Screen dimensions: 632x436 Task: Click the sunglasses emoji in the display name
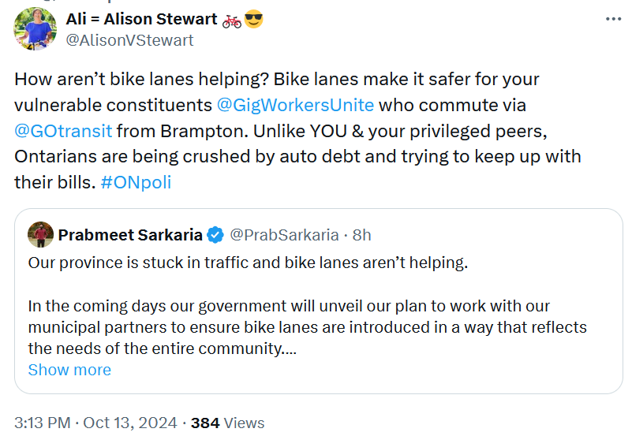click(x=253, y=20)
